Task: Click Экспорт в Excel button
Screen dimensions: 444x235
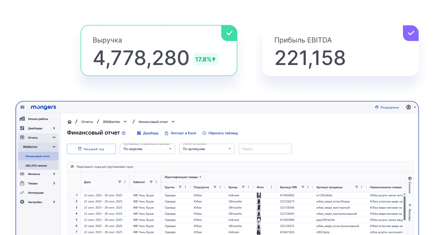Action: [180, 133]
